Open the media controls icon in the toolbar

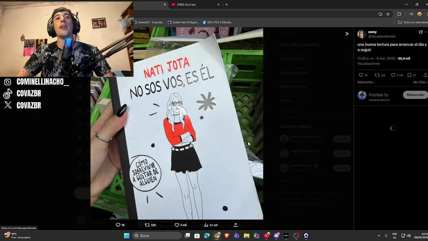click(411, 14)
